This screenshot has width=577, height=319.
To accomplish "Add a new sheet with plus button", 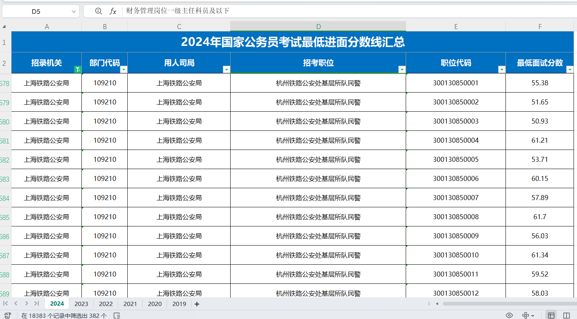I will [197, 304].
